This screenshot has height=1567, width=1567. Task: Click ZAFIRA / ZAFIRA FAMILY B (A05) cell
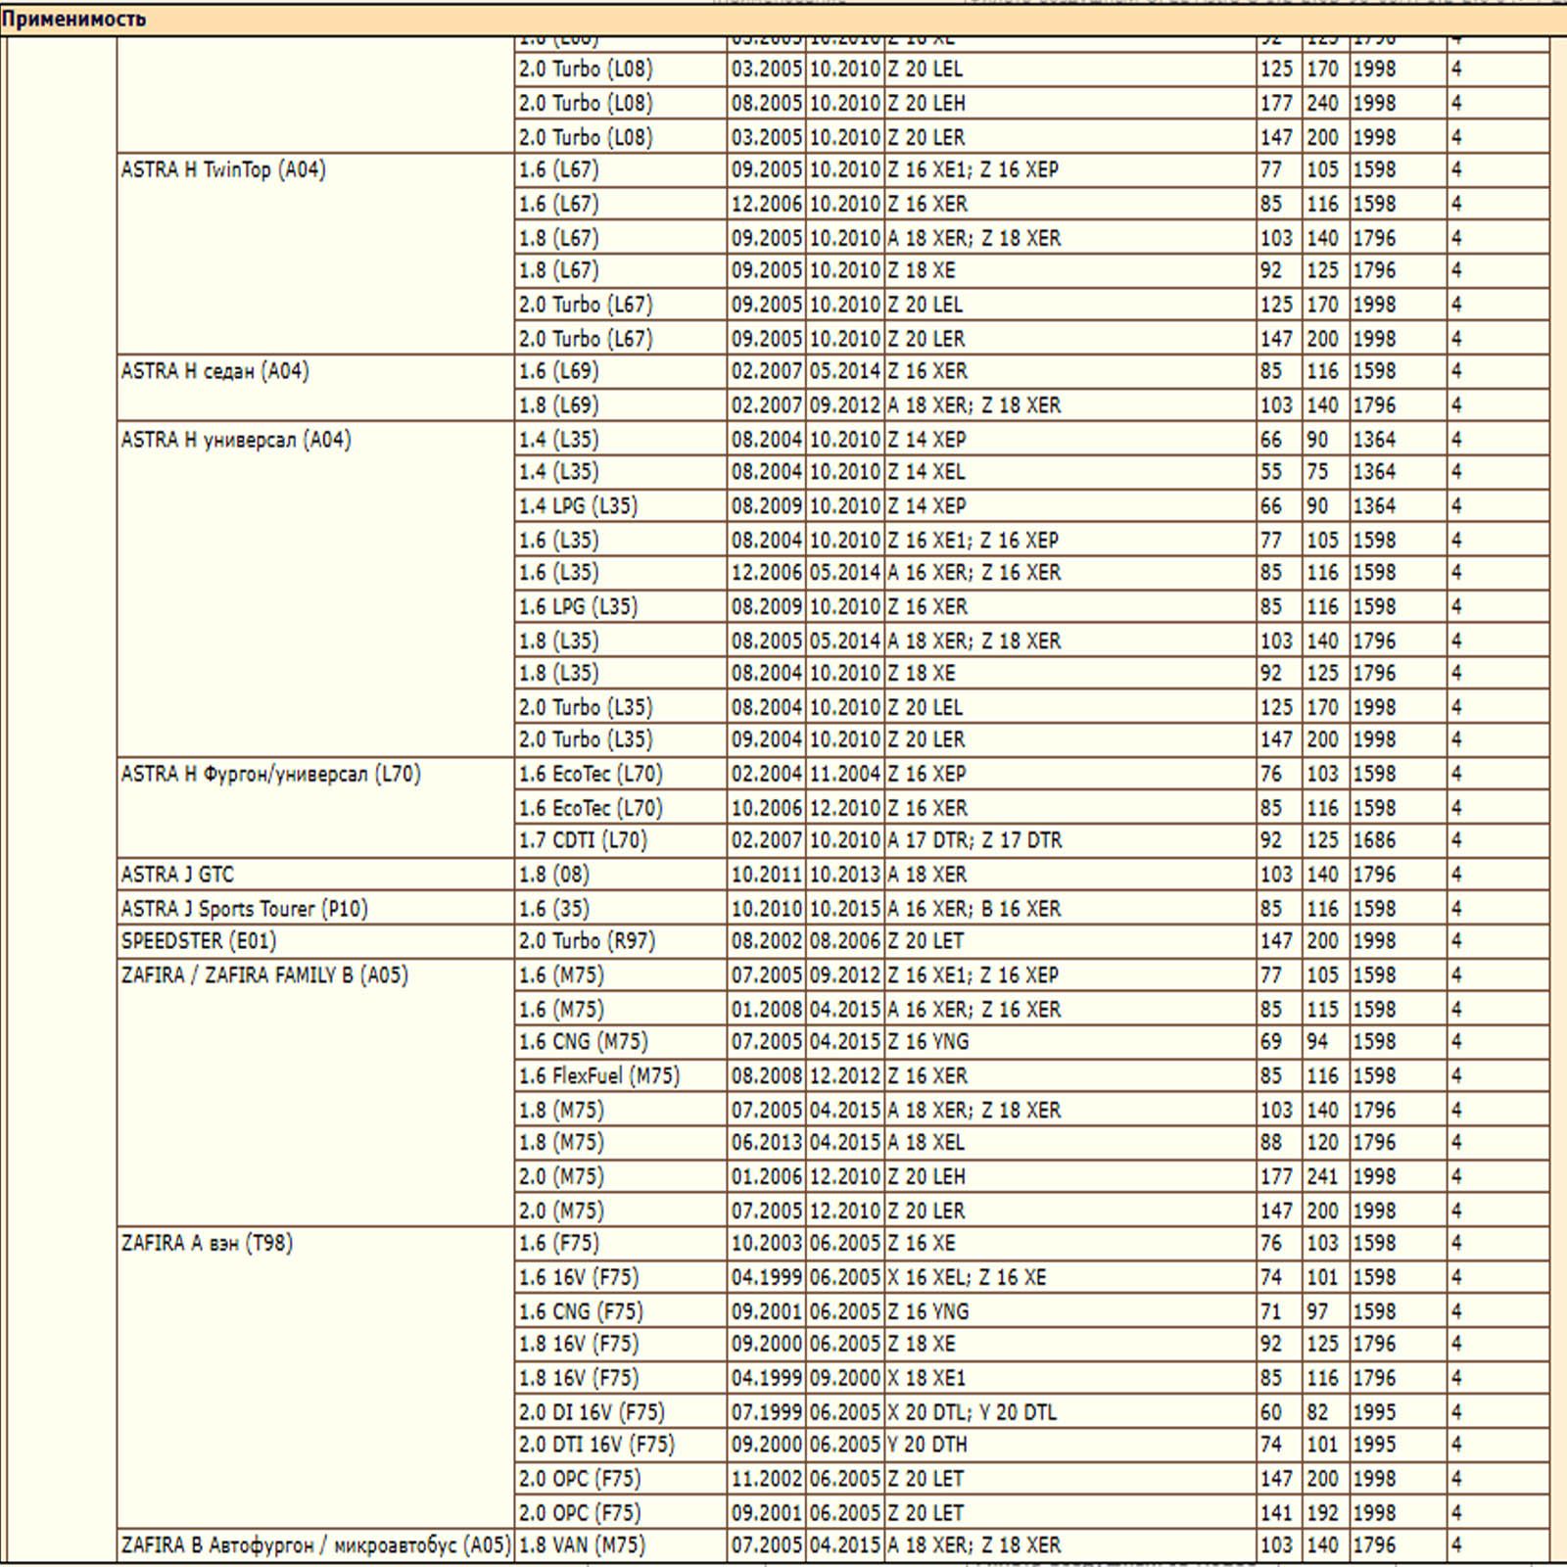(x=264, y=975)
